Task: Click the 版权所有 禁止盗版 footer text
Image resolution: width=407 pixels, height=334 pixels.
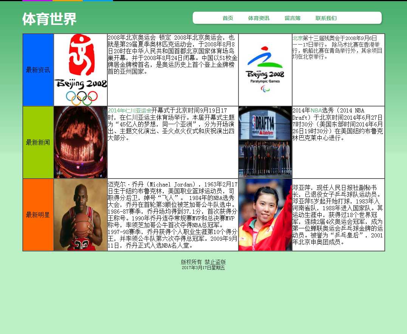Action: click(203, 262)
